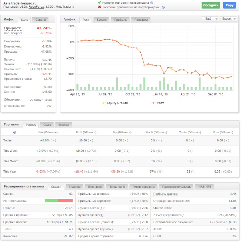242x242 pixels.
Task: Click the Gain (Difference) column header
Action: tap(48, 133)
